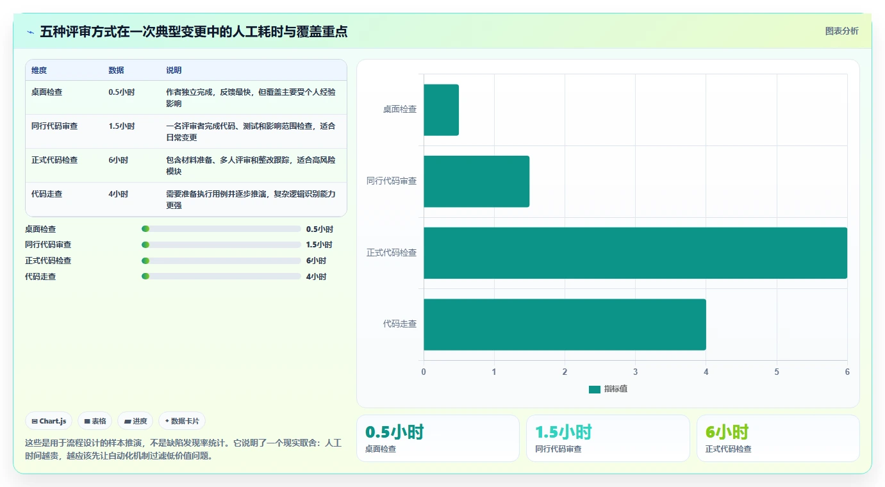Image resolution: width=885 pixels, height=487 pixels.
Task: Click the description starting 作者独立完成
Action: pyautogui.click(x=251, y=98)
